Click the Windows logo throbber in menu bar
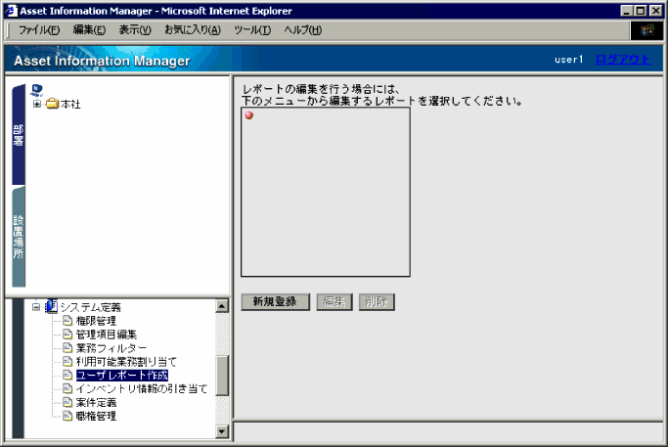The width and height of the screenshot is (668, 447). click(646, 30)
